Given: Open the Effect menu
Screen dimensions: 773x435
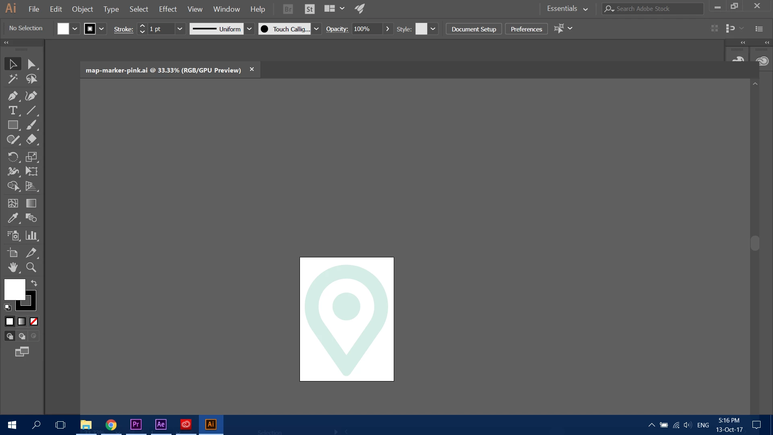Looking at the screenshot, I should click(x=167, y=9).
